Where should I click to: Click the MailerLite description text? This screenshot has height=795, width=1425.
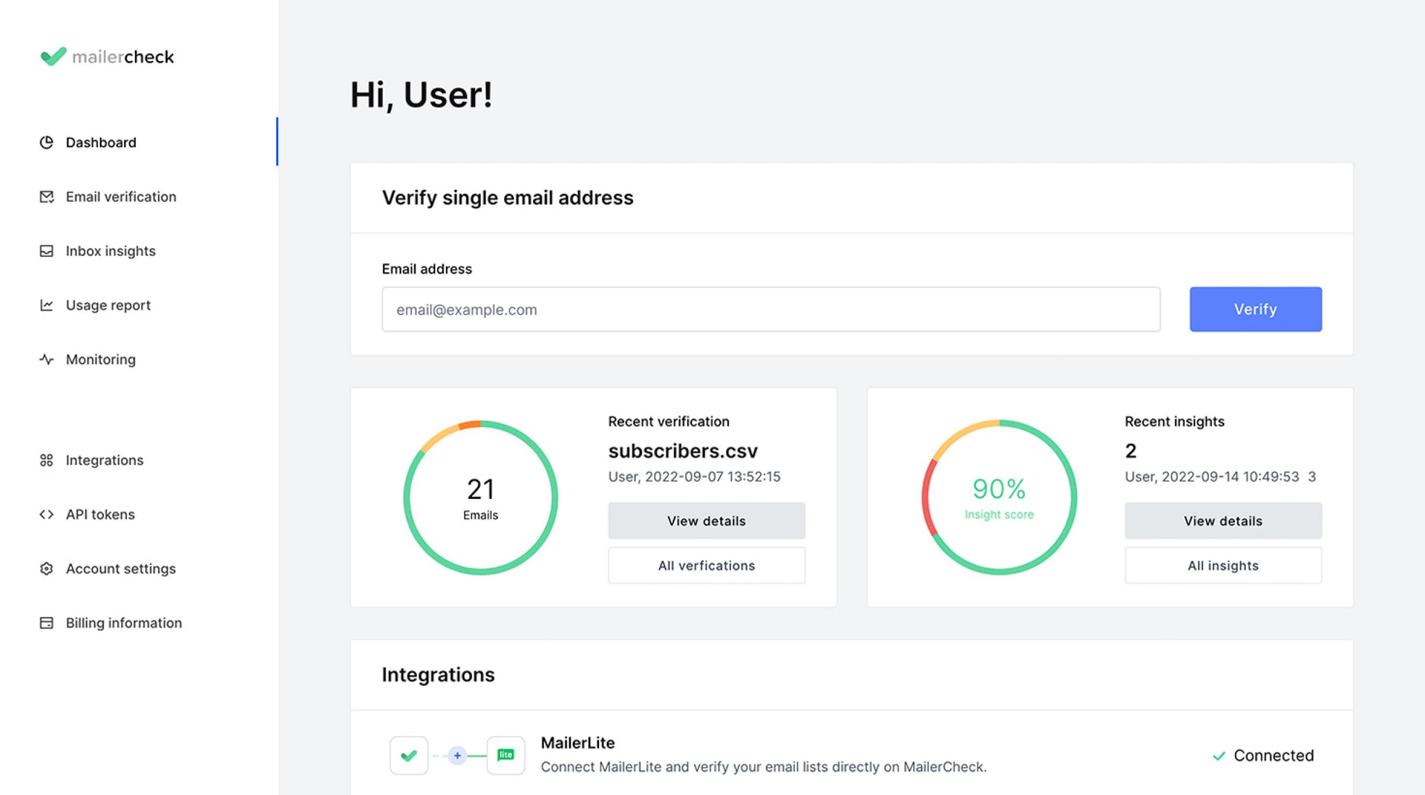[x=764, y=767]
